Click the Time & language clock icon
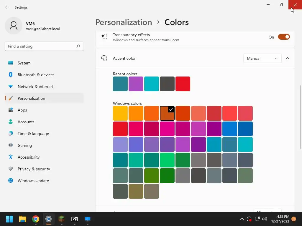 tap(11, 133)
